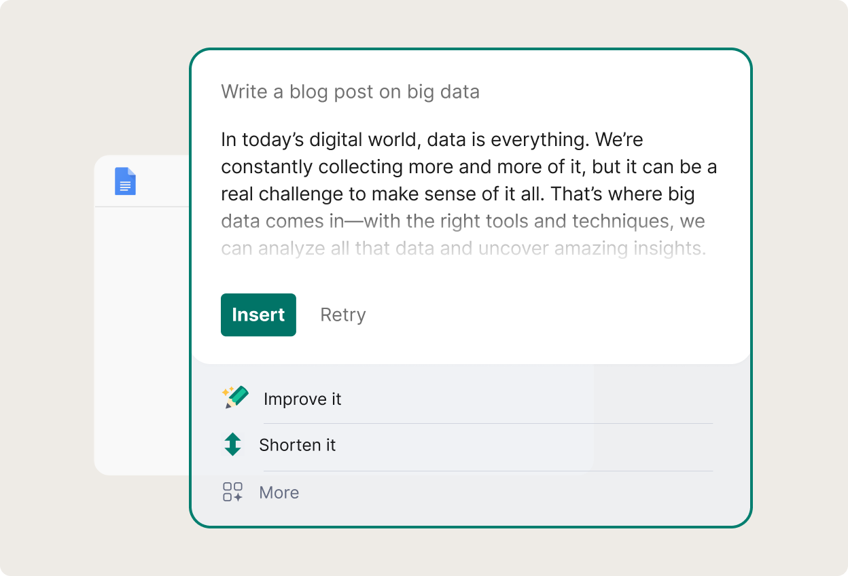Click the line 'real challenge to make sense'
The width and height of the screenshot is (848, 576).
[458, 194]
